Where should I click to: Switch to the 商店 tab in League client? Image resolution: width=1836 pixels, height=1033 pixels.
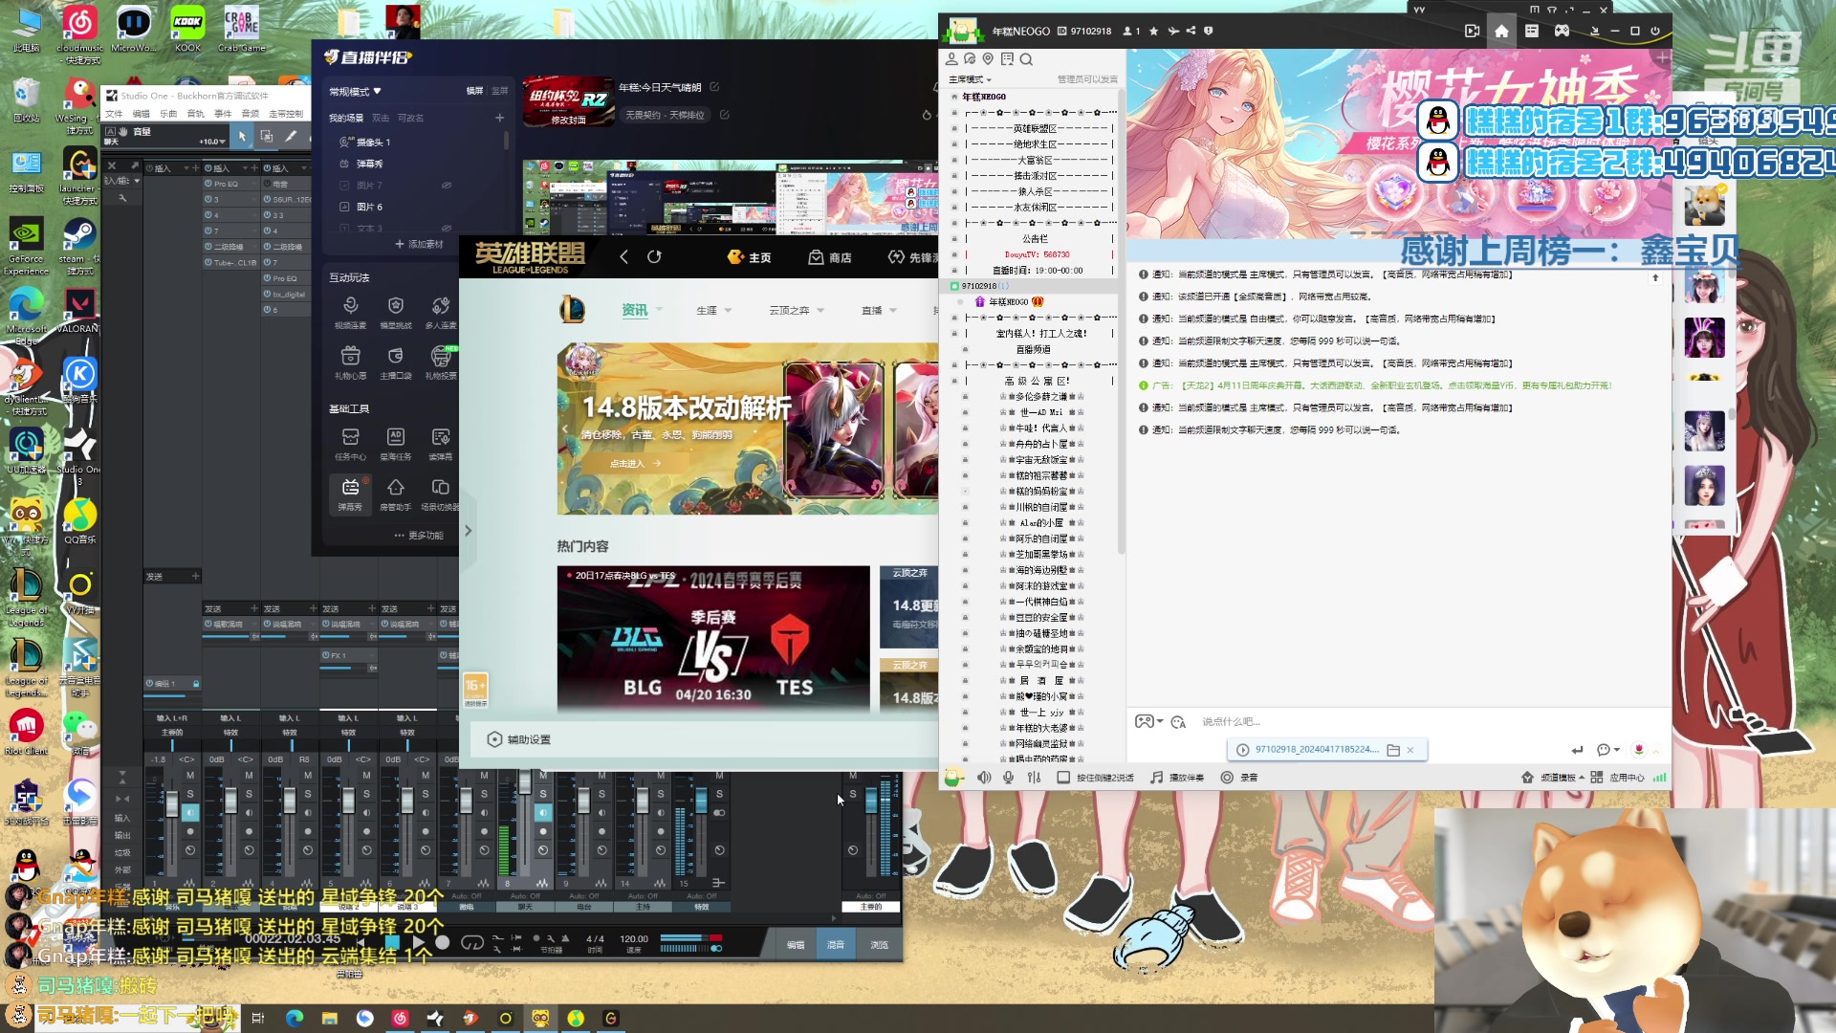pos(829,257)
